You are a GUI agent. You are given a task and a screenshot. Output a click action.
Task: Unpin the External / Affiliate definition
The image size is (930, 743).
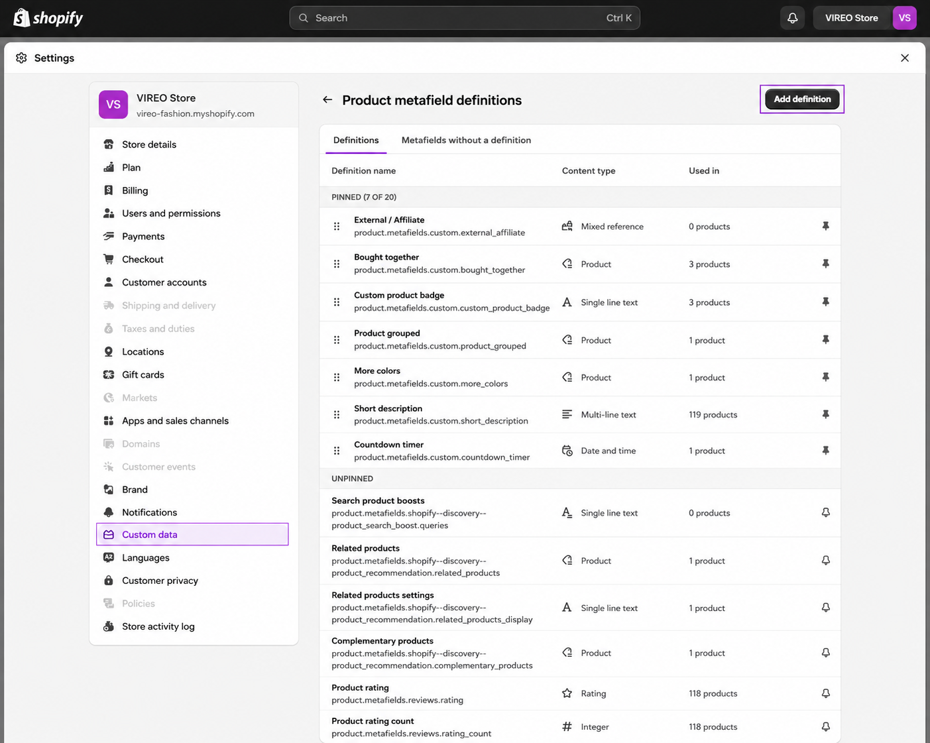coord(825,227)
